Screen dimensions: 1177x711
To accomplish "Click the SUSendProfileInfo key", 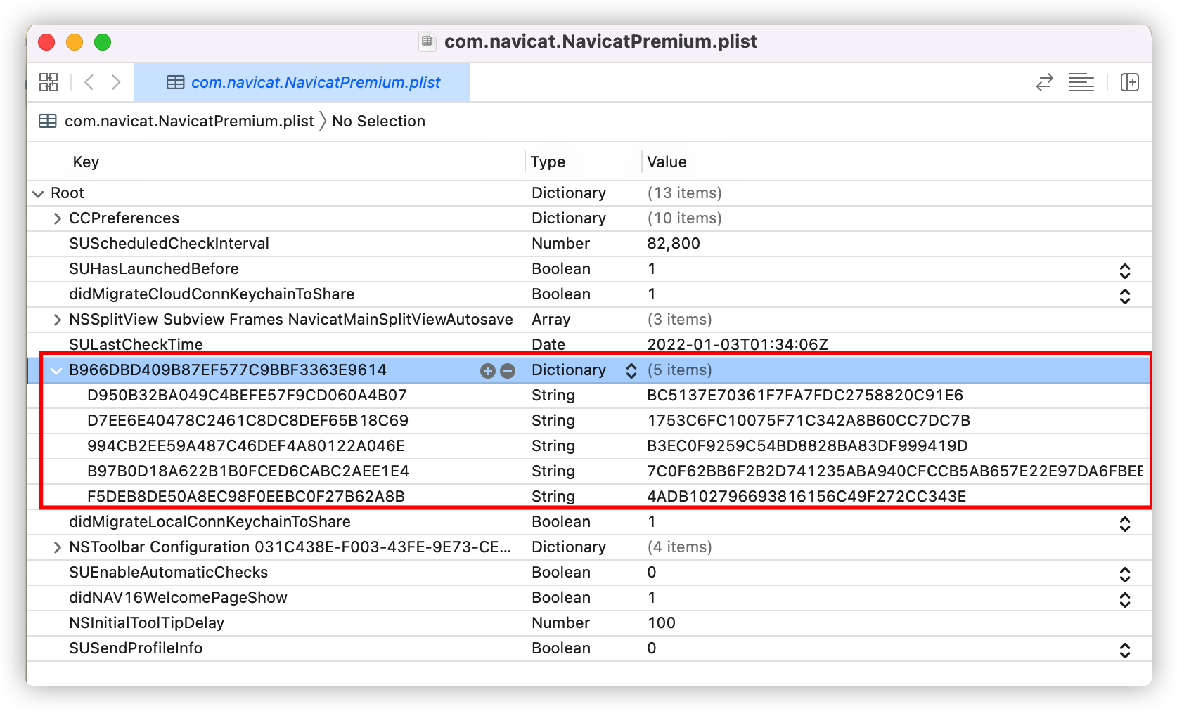I will pos(136,648).
